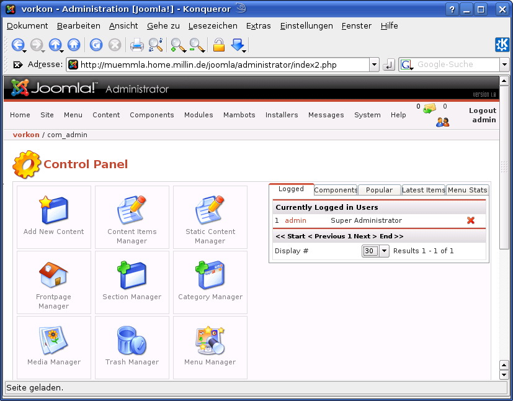The width and height of the screenshot is (513, 401).
Task: Open the Category Manager icon
Action: click(210, 275)
